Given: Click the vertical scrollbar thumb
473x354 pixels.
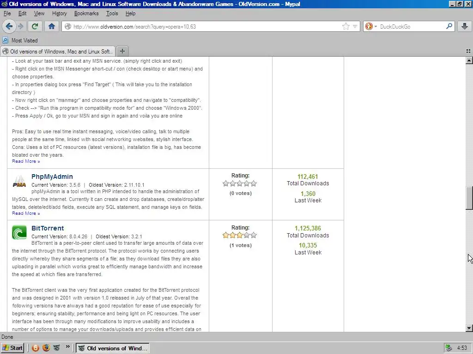Looking at the screenshot, I should coord(469,198).
